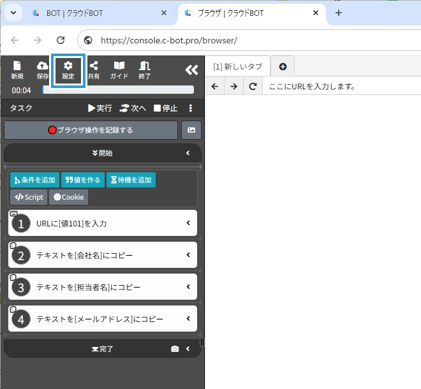Click the 共有 (Share) icon
The width and height of the screenshot is (421, 389).
pos(94,70)
